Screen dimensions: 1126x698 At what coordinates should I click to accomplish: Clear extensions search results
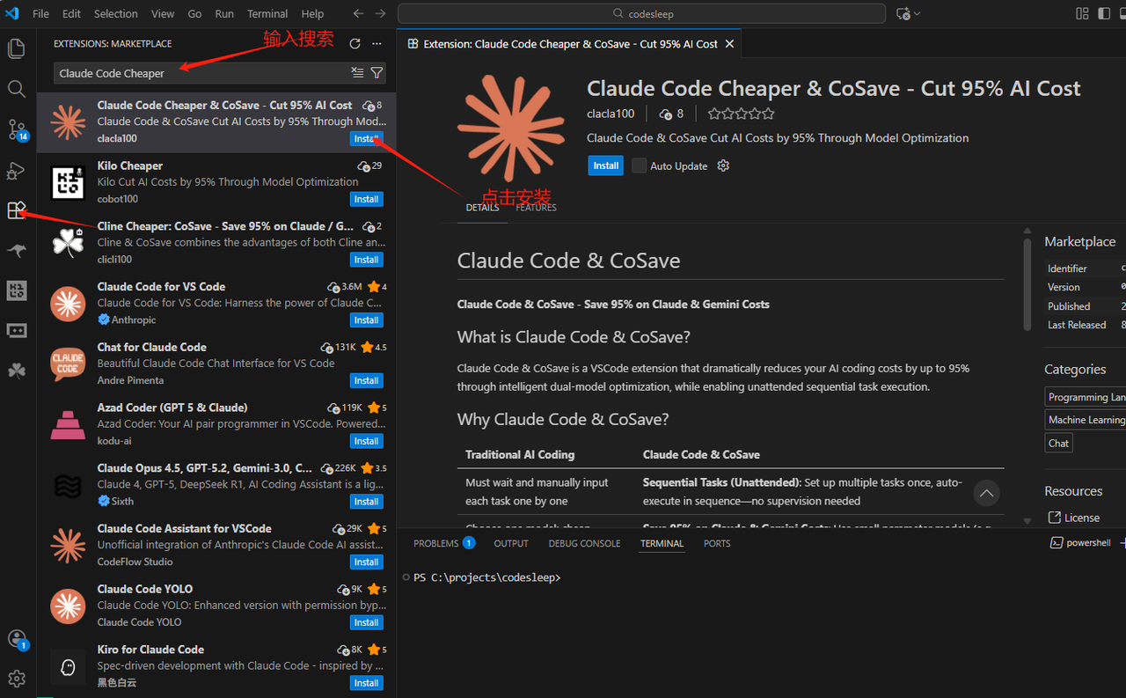click(x=357, y=73)
